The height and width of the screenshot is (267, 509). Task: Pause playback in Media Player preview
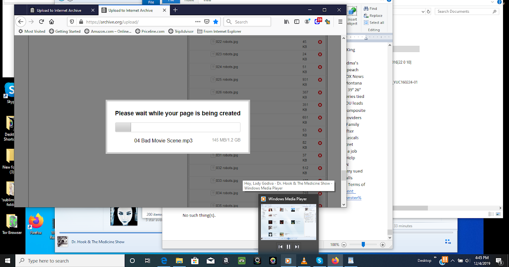coord(288,247)
